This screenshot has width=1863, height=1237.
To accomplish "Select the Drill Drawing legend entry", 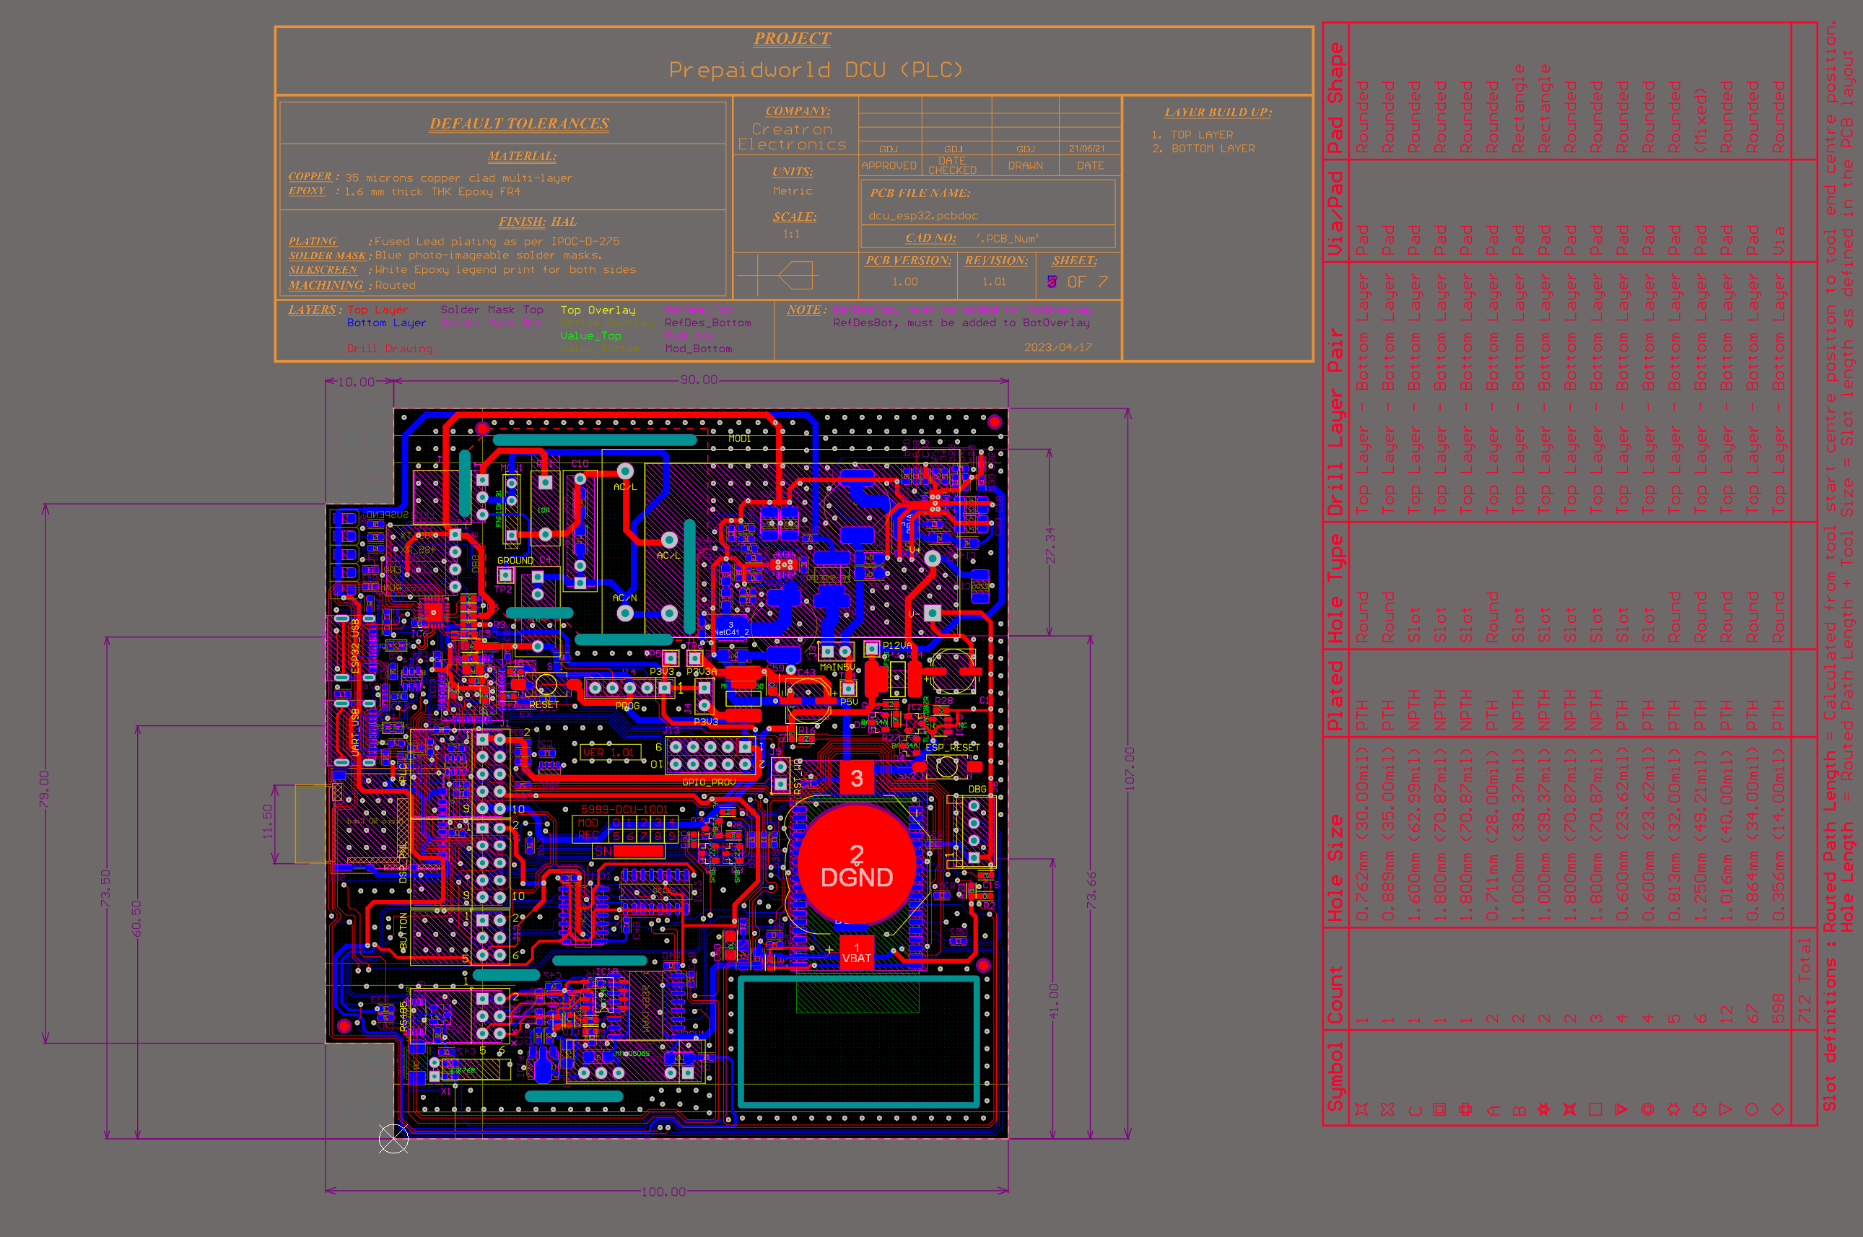I will pos(390,349).
